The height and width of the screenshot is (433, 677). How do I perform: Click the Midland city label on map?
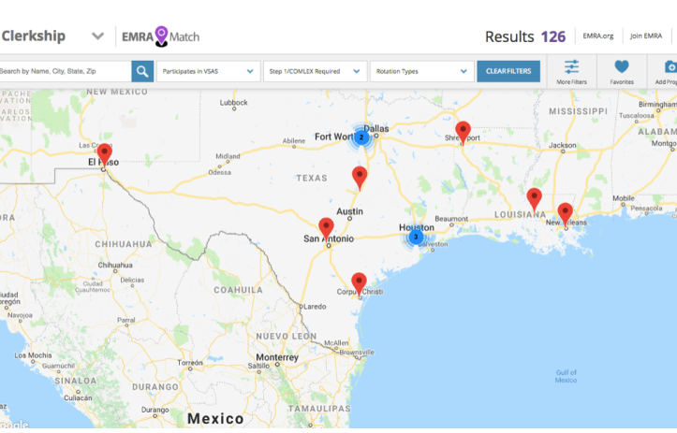pyautogui.click(x=228, y=156)
